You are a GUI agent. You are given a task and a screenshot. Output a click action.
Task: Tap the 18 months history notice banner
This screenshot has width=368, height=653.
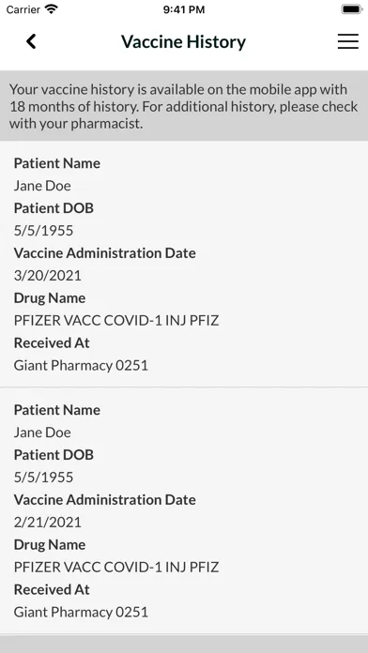[184, 106]
